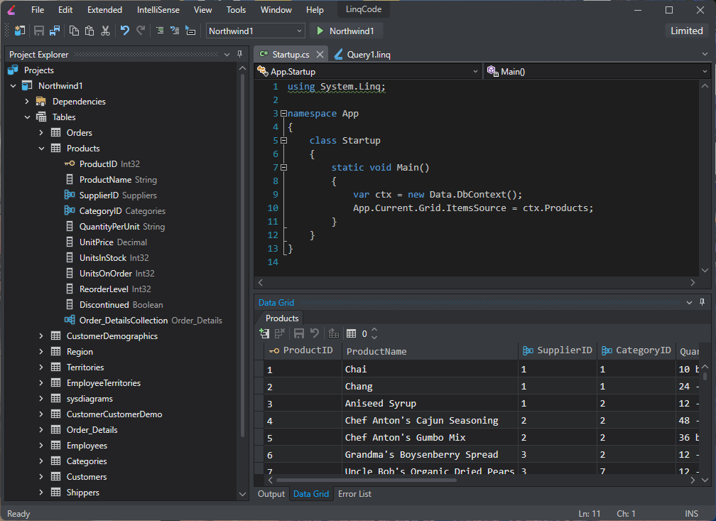Select the ProductID key icon in tree
This screenshot has width=716, height=521.
[70, 163]
